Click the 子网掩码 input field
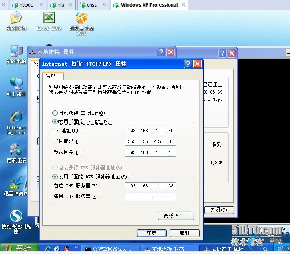 click(150, 142)
